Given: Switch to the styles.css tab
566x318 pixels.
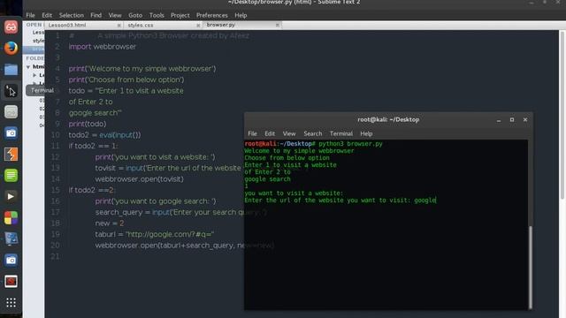Looking at the screenshot, I should tap(141, 26).
